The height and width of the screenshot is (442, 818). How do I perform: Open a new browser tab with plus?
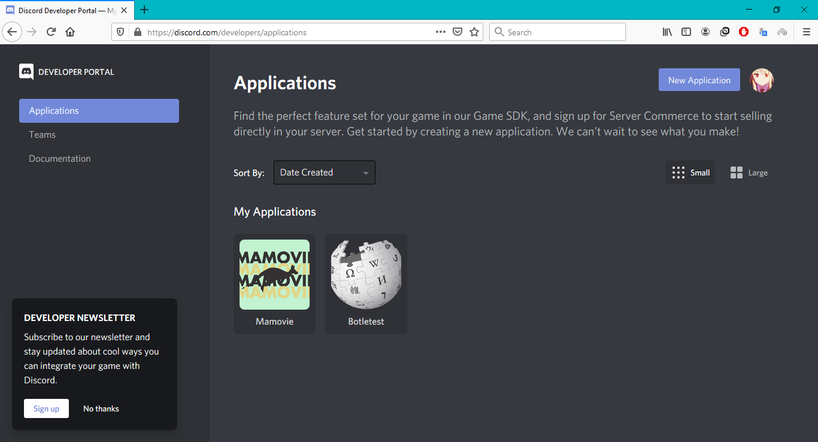(x=144, y=10)
